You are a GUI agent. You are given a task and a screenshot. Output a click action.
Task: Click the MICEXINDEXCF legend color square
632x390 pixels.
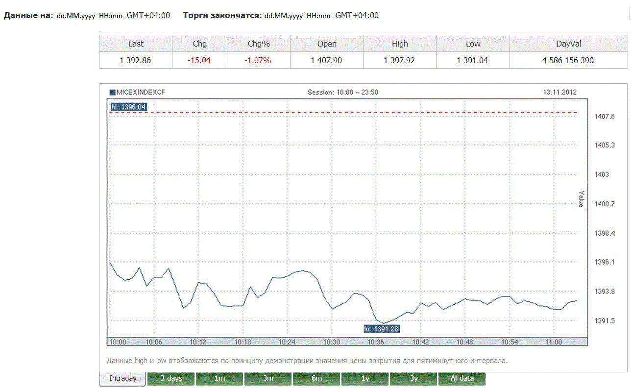[x=112, y=92]
